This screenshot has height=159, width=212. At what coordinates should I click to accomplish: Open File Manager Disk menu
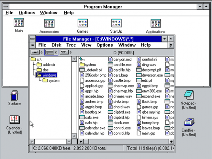click(x=56, y=45)
